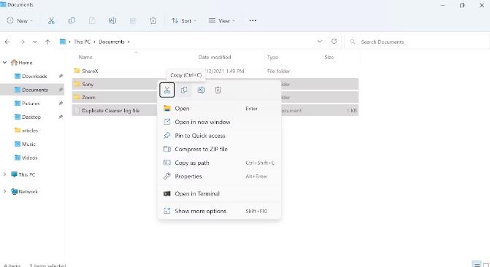The image size is (490, 267).
Task: Open the See more ellipsis menu
Action: tap(253, 20)
